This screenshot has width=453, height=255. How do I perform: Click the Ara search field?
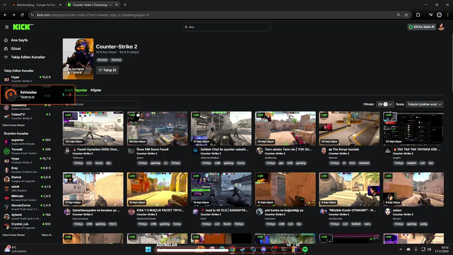pos(226,27)
